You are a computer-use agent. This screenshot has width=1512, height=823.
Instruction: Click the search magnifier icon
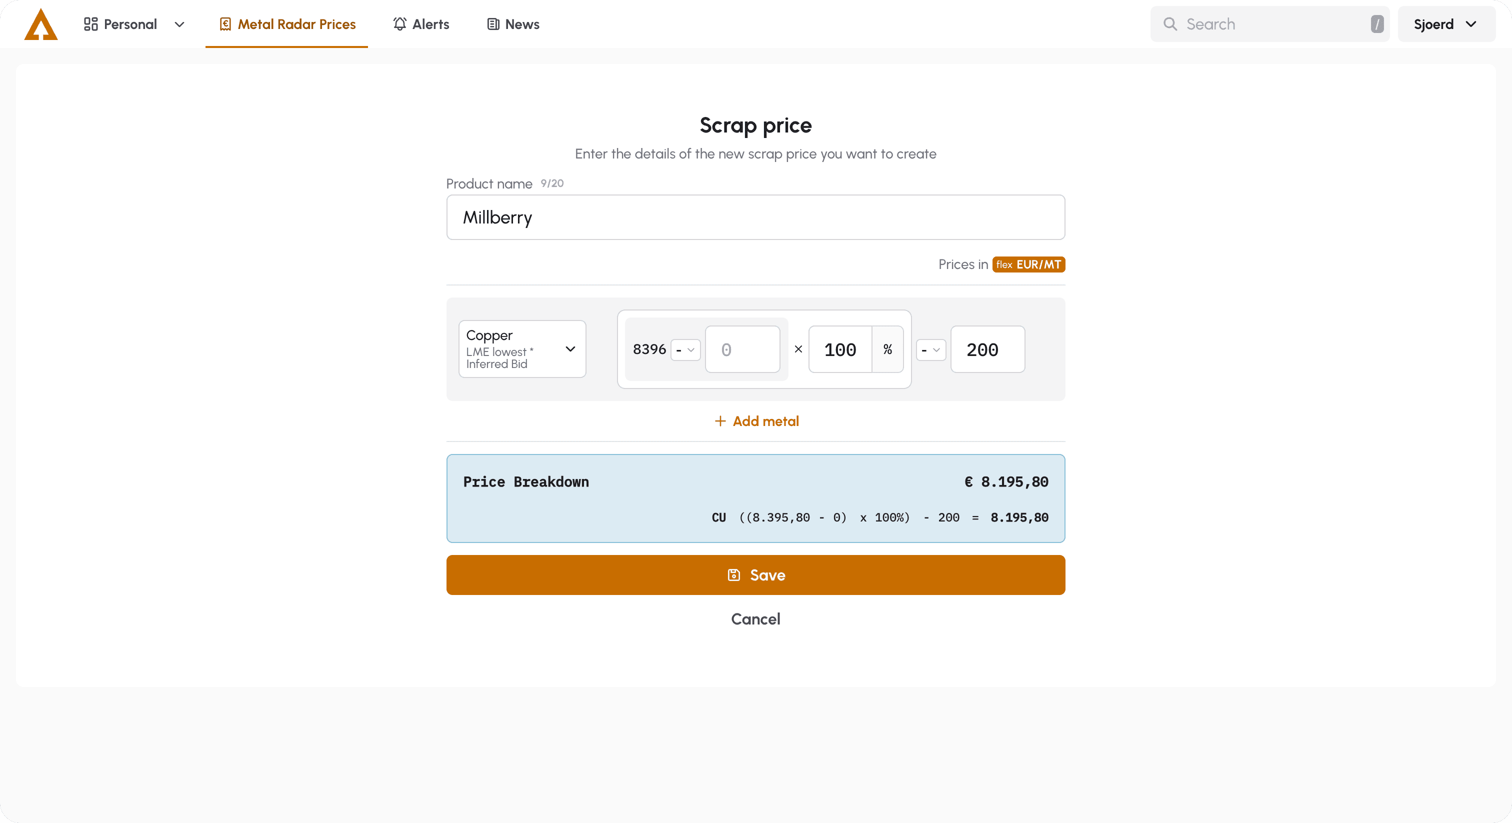1170,24
